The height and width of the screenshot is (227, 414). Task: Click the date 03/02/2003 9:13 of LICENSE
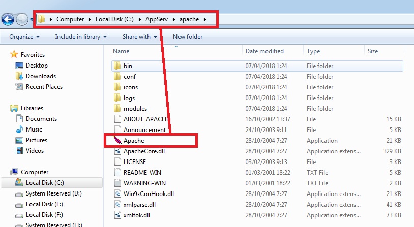[266, 161]
